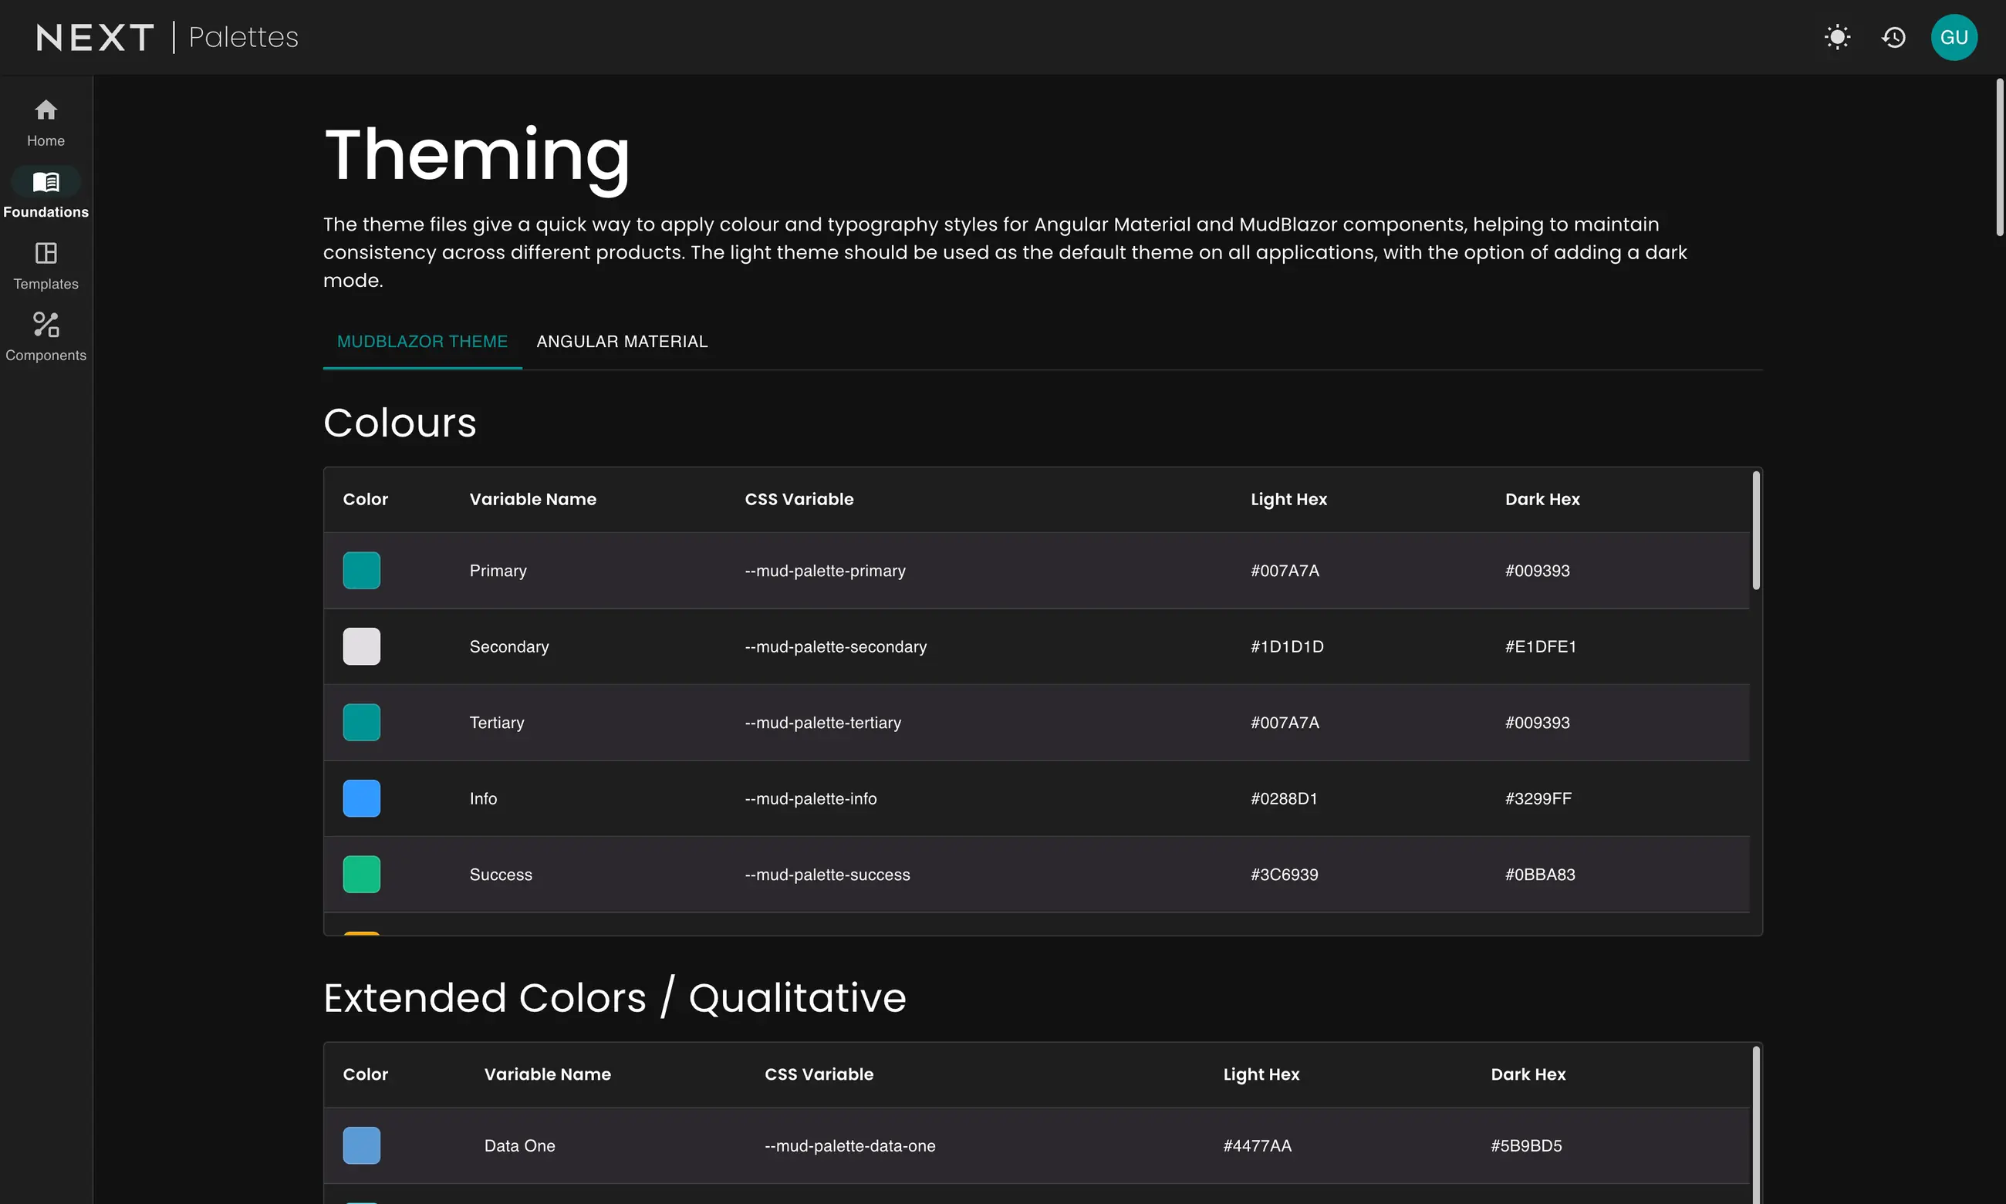Click the Data One light hex #4477AA
2006x1204 pixels.
(1257, 1146)
